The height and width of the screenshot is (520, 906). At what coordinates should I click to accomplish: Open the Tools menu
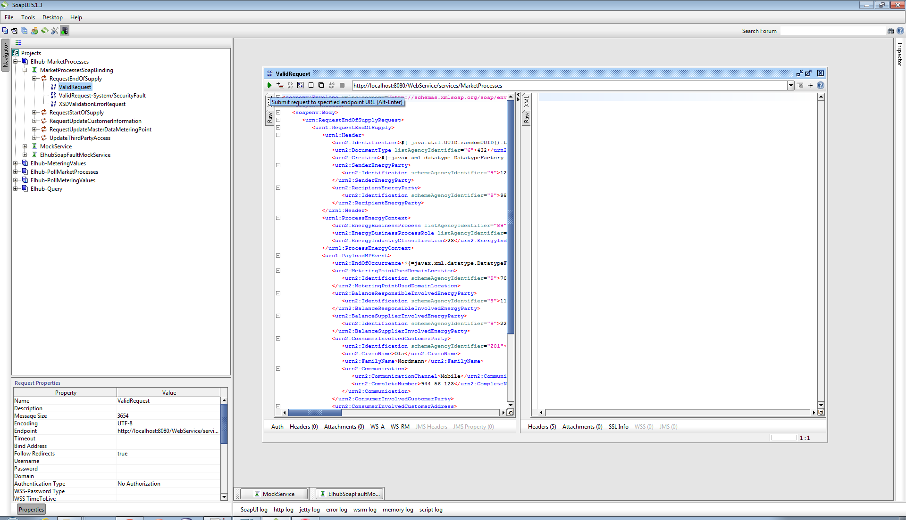[28, 17]
